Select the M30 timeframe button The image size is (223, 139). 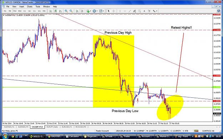[20, 11]
